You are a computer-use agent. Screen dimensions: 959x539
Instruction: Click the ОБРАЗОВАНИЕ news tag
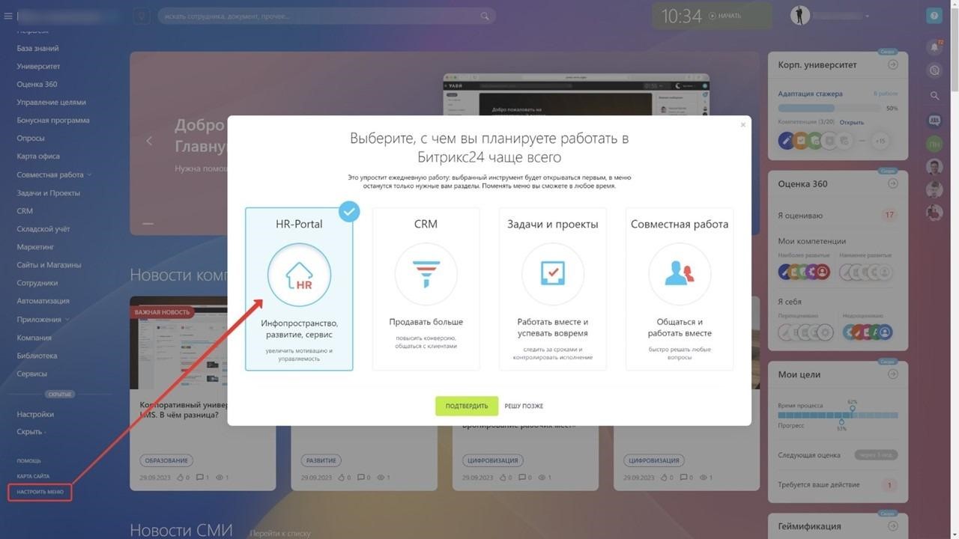tap(166, 460)
